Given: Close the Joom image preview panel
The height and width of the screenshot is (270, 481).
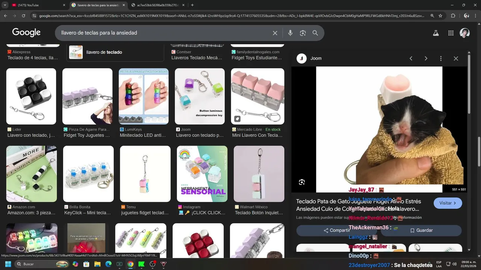Looking at the screenshot, I should click(456, 58).
